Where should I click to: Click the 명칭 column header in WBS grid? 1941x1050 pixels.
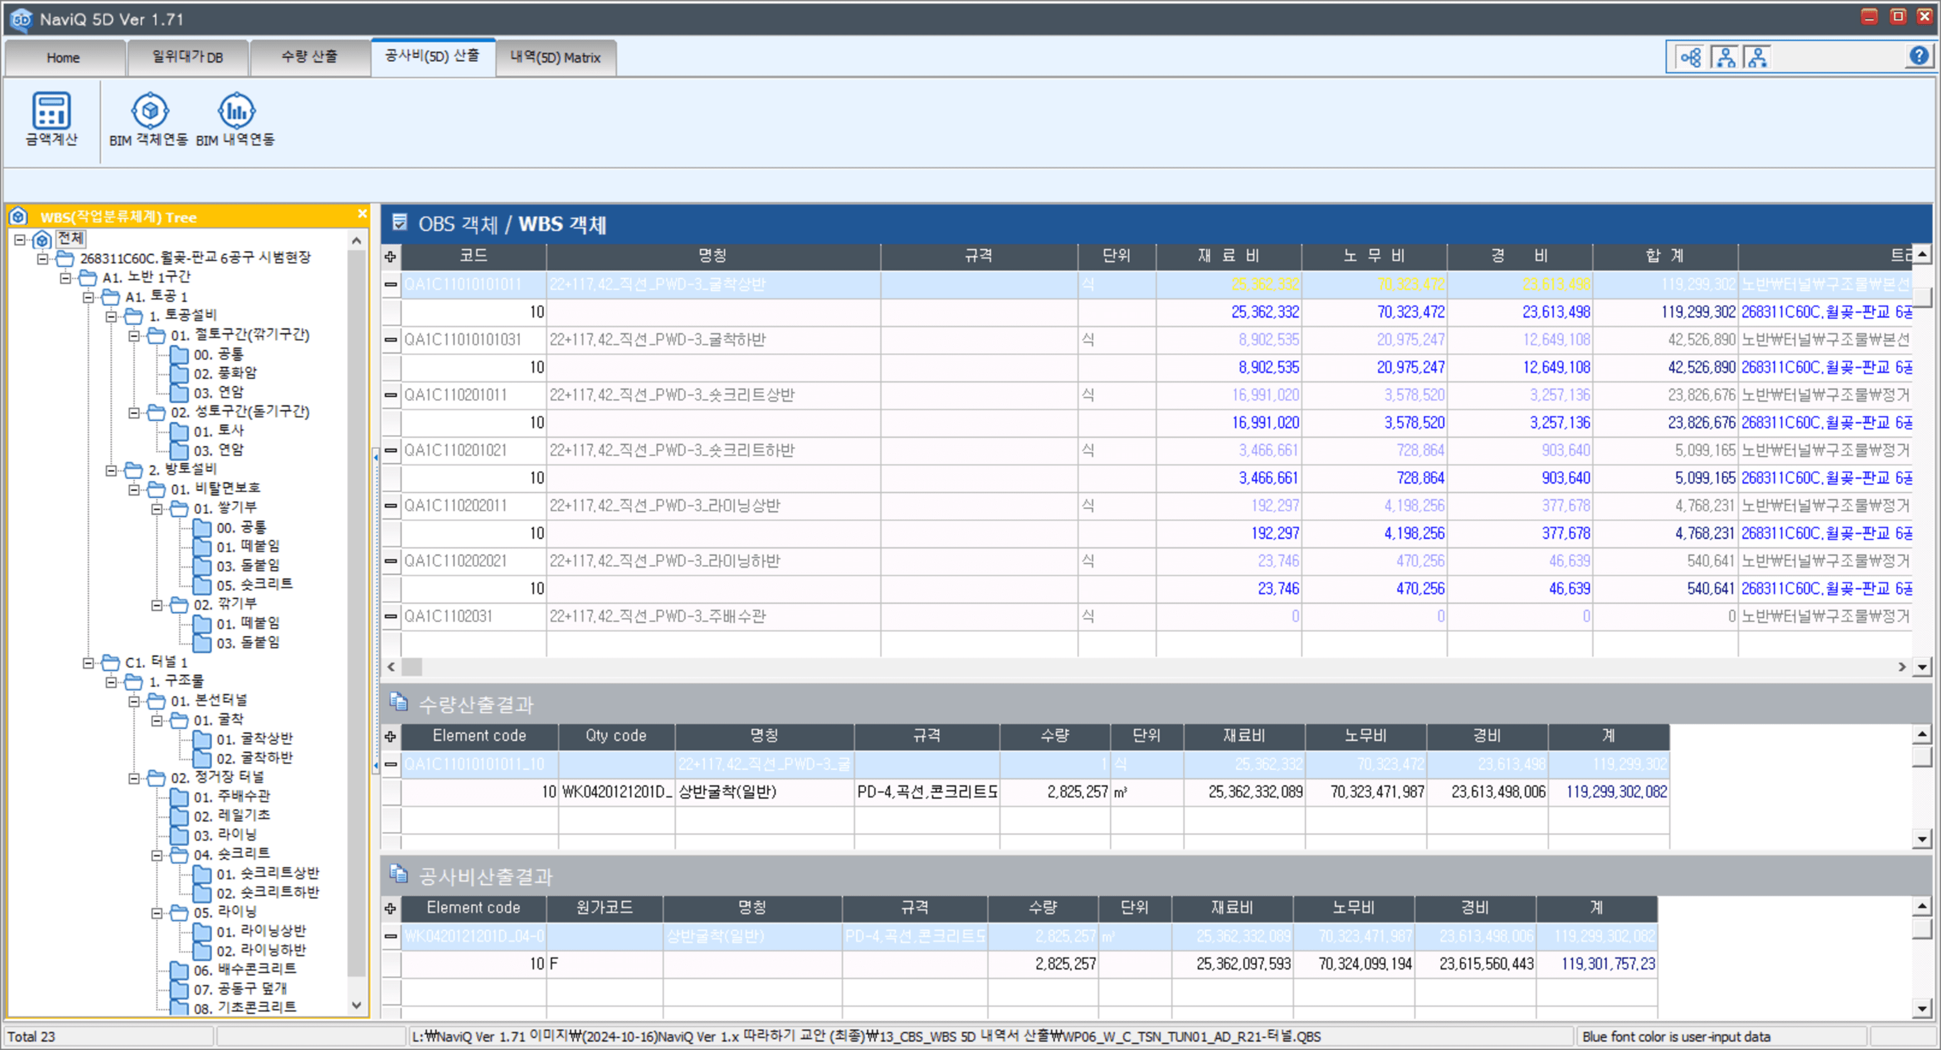713,256
